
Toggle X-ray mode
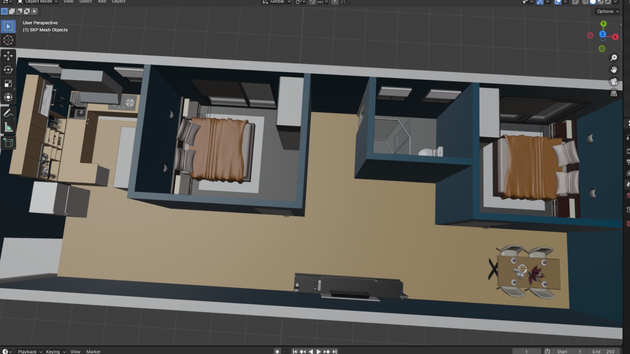coord(575,2)
